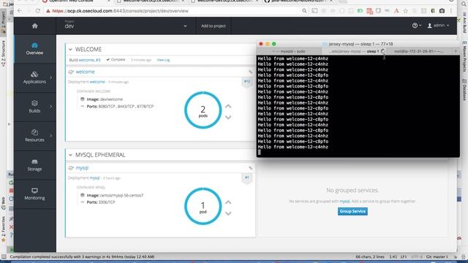This screenshot has width=468, height=263.
Task: Bookmark this page with star icon
Action: (x=405, y=11)
